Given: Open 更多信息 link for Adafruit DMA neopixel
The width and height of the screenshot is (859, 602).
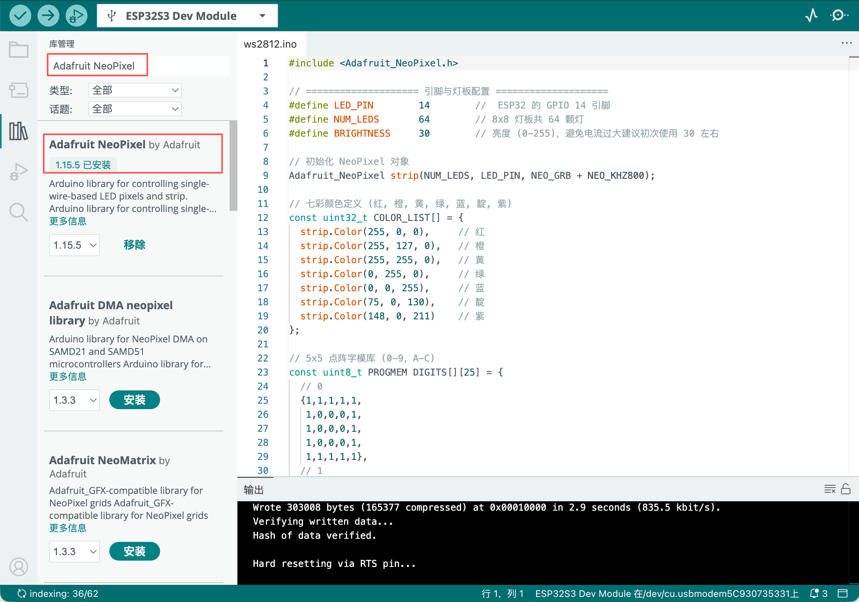Looking at the screenshot, I should point(68,377).
